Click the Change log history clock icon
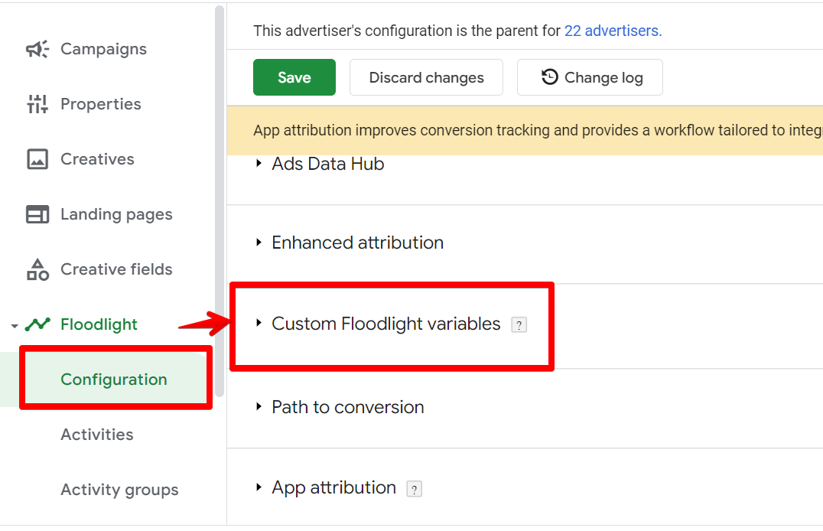 click(x=549, y=77)
